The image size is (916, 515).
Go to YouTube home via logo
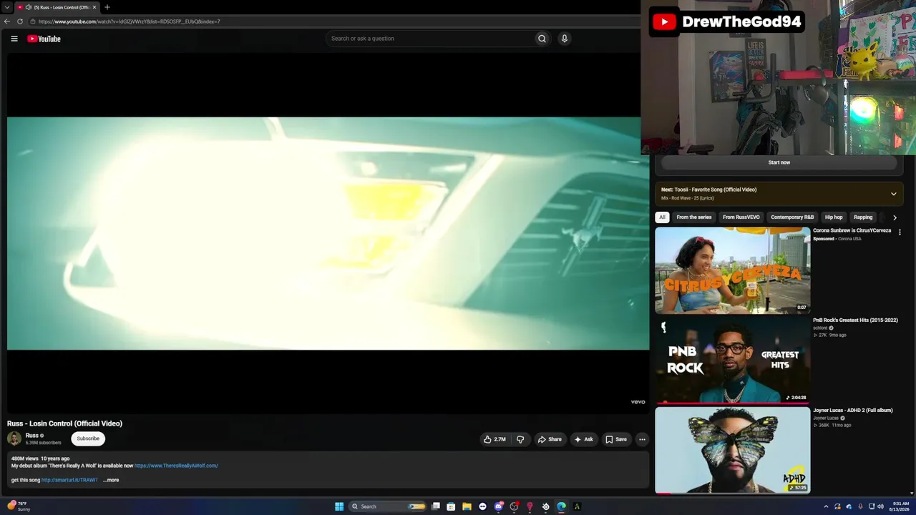[44, 39]
